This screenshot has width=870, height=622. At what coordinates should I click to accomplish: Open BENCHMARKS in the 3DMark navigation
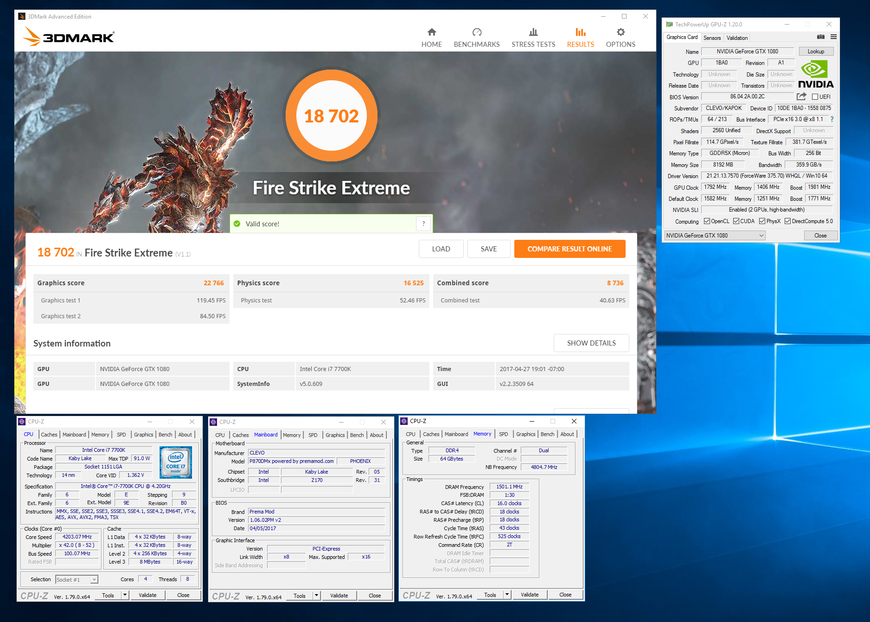pos(477,38)
